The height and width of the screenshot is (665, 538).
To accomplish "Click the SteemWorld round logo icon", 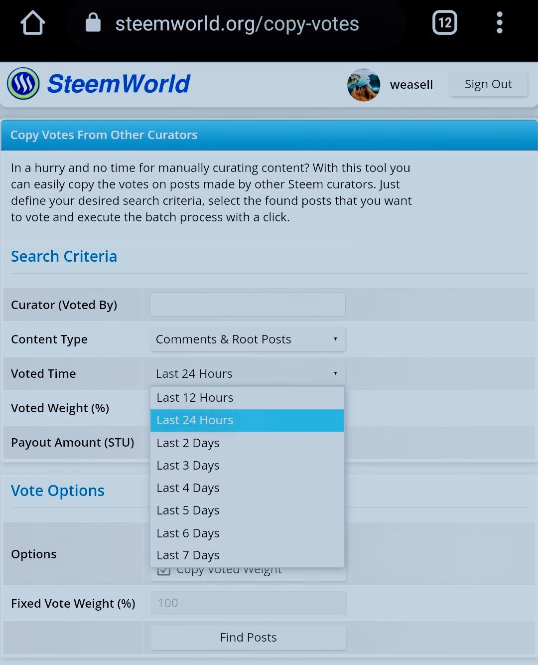I will point(23,84).
